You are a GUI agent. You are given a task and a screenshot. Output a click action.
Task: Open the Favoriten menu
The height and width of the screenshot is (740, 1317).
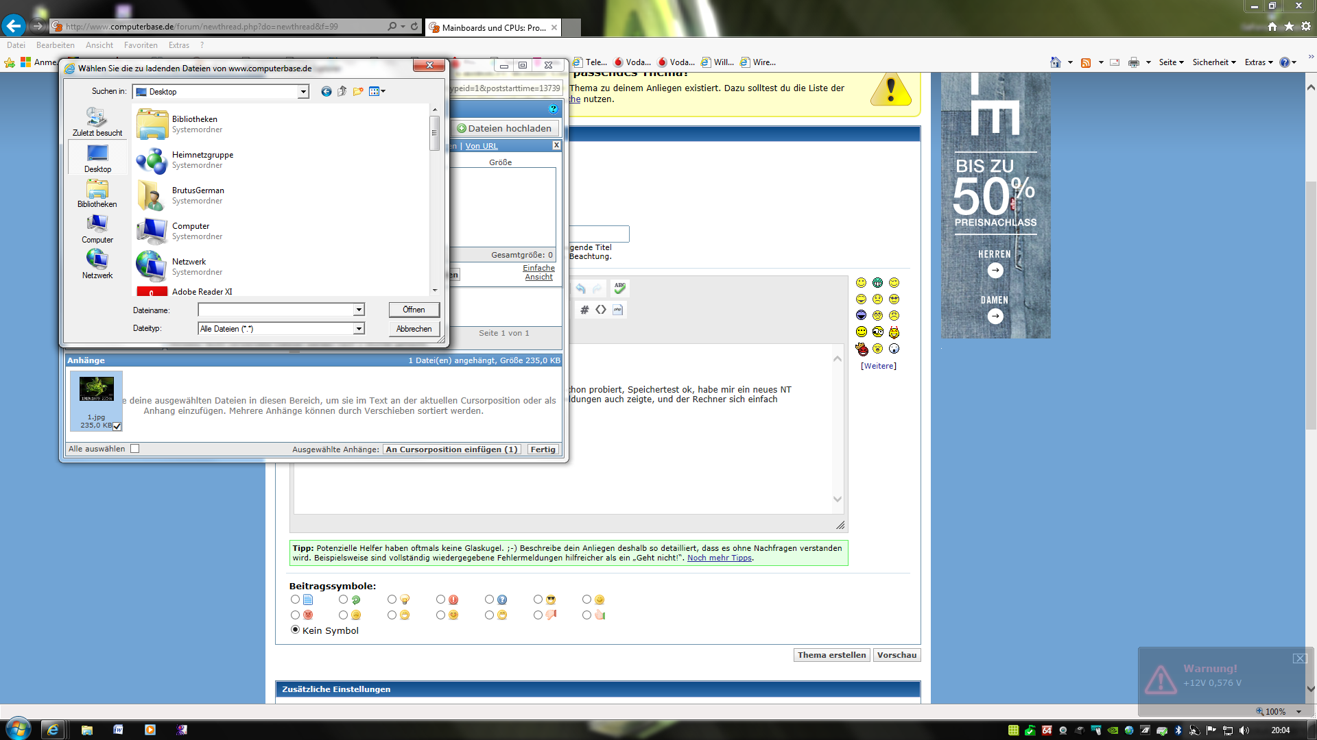(x=141, y=45)
